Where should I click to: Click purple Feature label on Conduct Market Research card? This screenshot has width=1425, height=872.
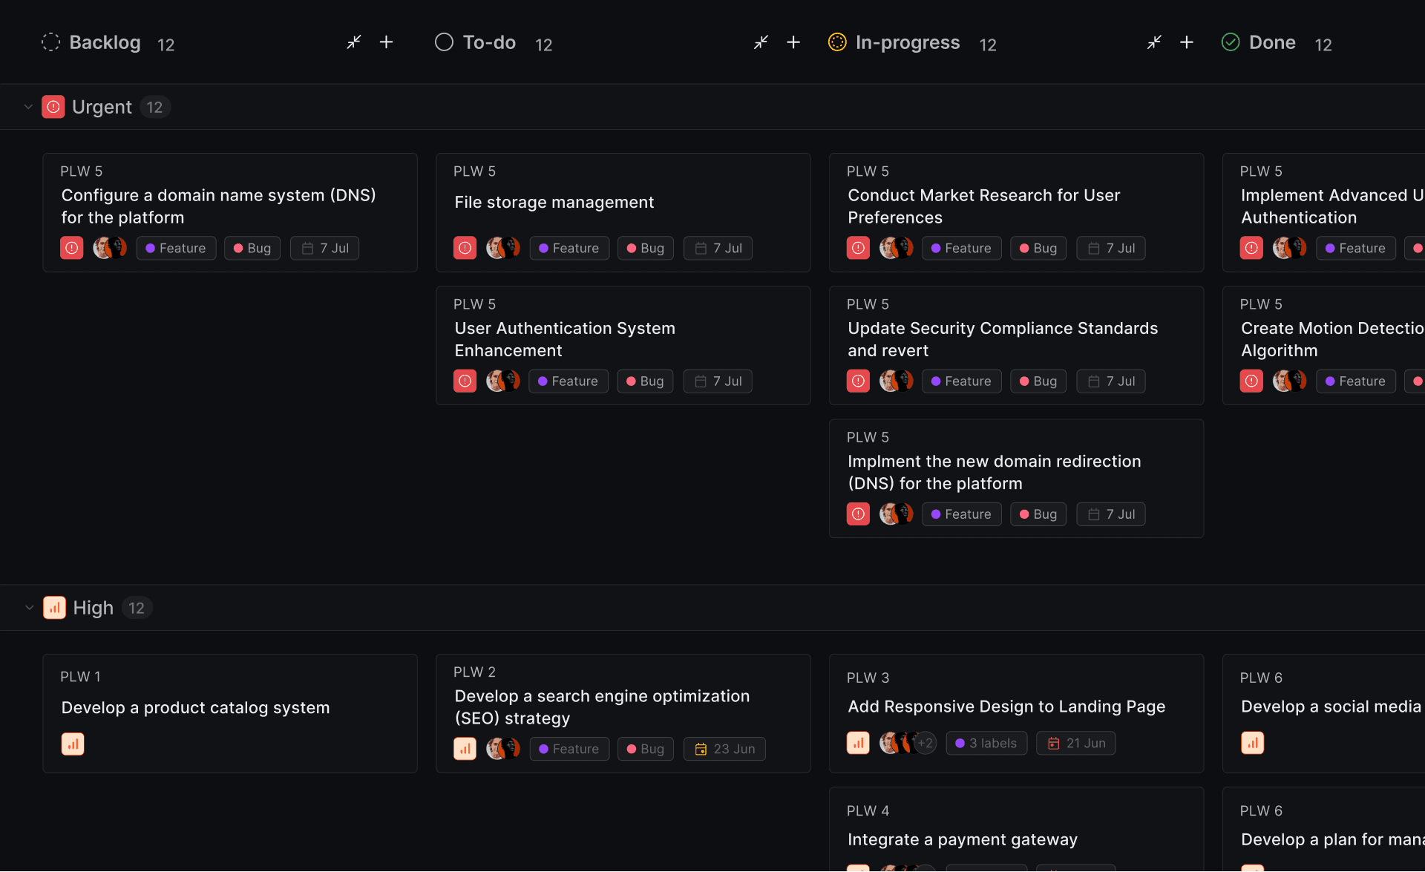(x=961, y=248)
